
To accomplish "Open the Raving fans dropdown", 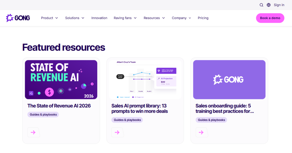I will click(125, 18).
